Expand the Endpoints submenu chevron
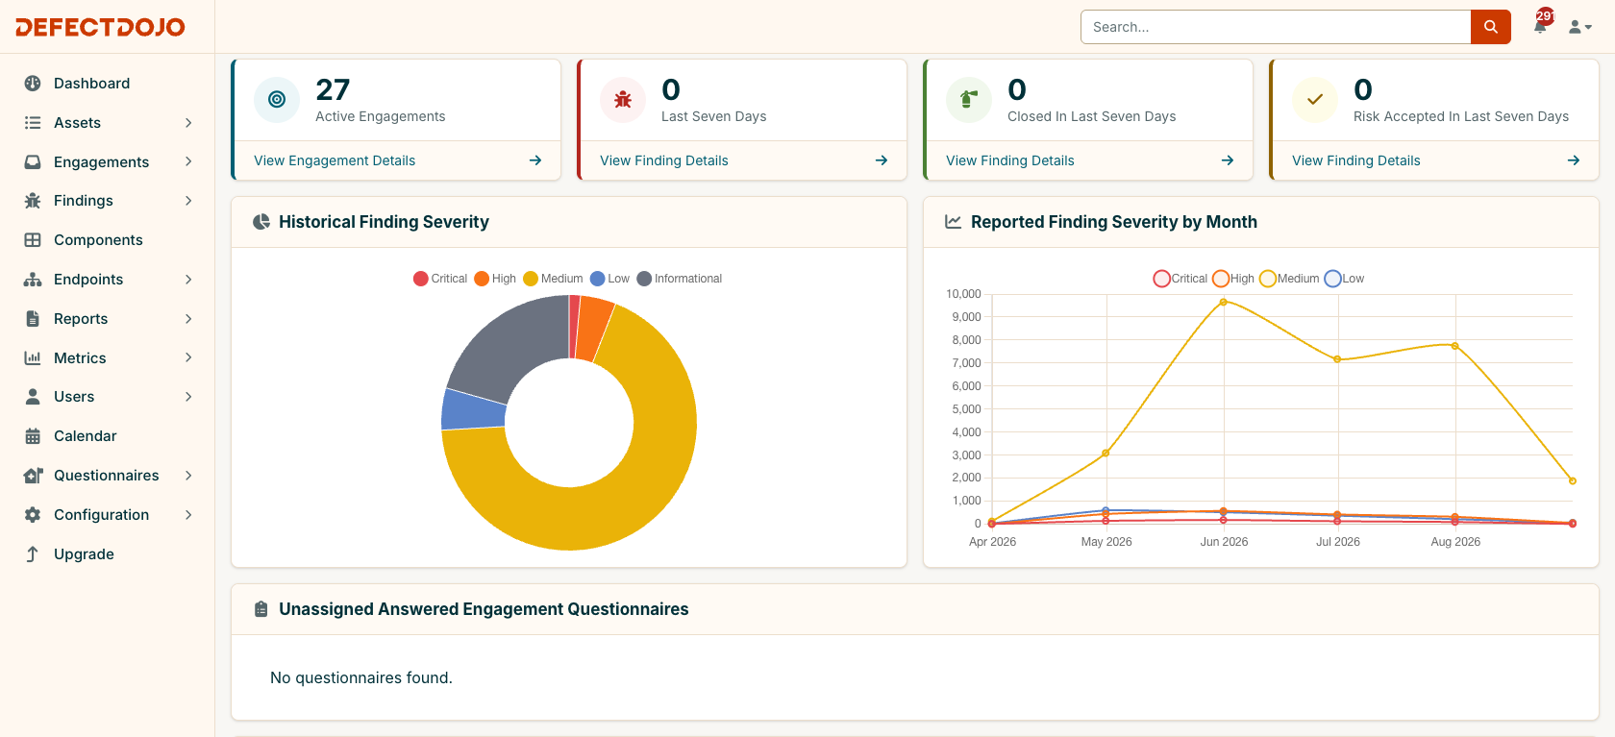 click(x=188, y=280)
